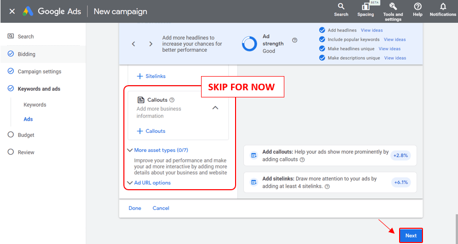Click the Callouts document icon
Viewport: 458px width, 244px height.
pos(141,100)
